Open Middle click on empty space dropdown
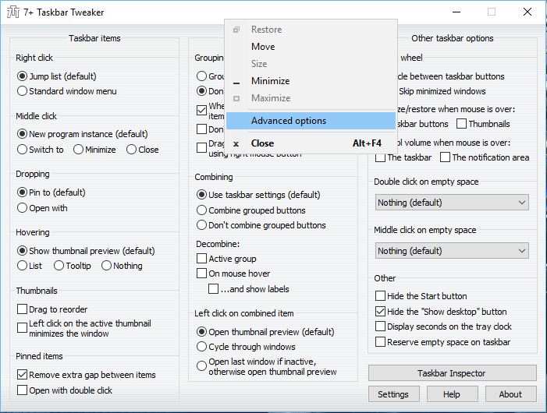The width and height of the screenshot is (547, 413). click(452, 251)
